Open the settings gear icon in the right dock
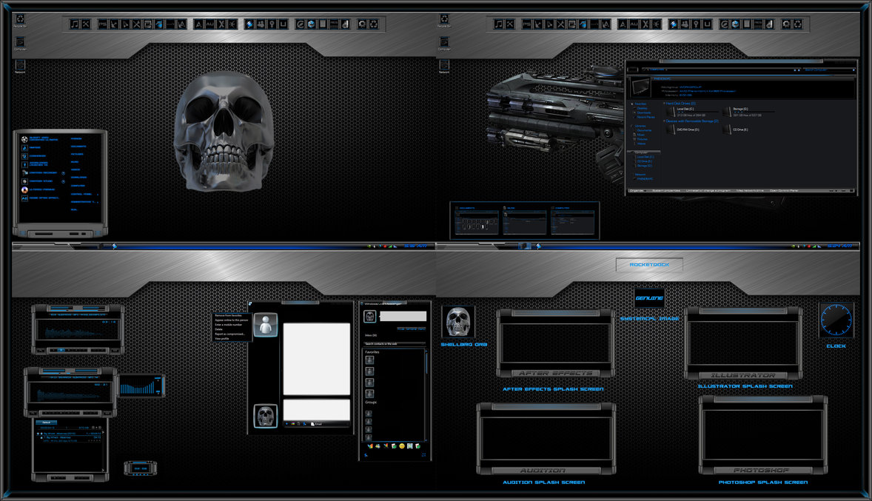Viewport: 872px width, 501px height. [x=787, y=24]
